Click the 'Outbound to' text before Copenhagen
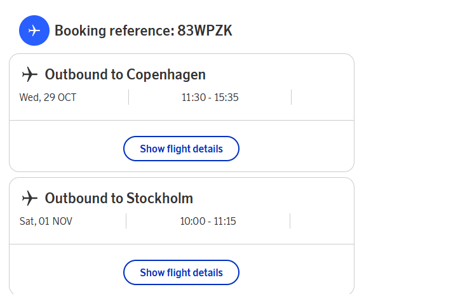Screen dimensions: 472x294 [84, 74]
